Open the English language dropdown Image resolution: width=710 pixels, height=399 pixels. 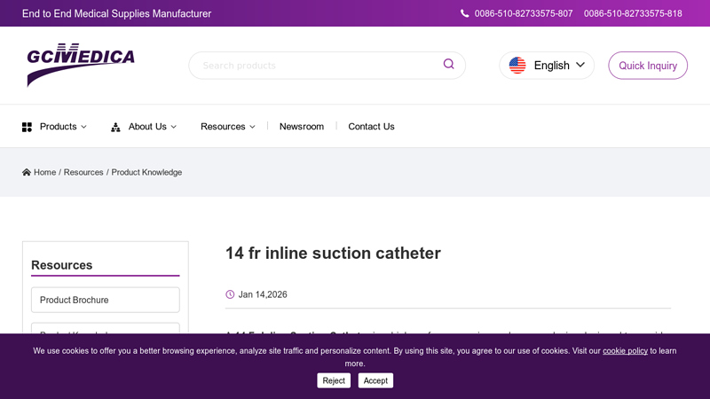tap(548, 66)
